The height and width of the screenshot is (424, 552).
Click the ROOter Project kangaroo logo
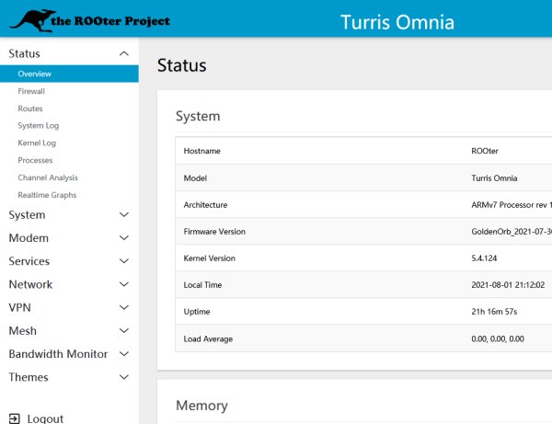(x=90, y=20)
